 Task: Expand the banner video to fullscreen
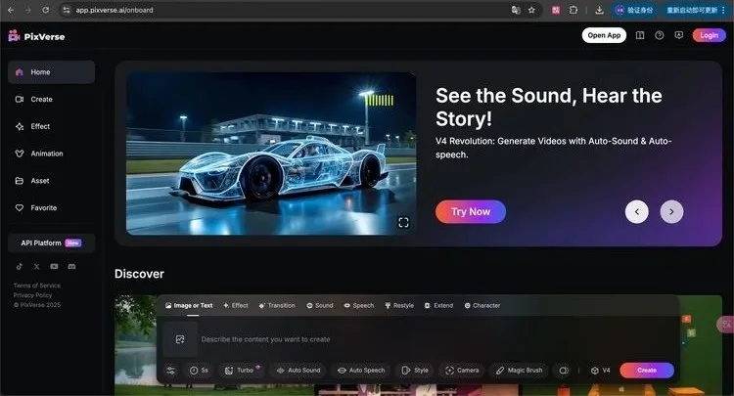(x=403, y=223)
